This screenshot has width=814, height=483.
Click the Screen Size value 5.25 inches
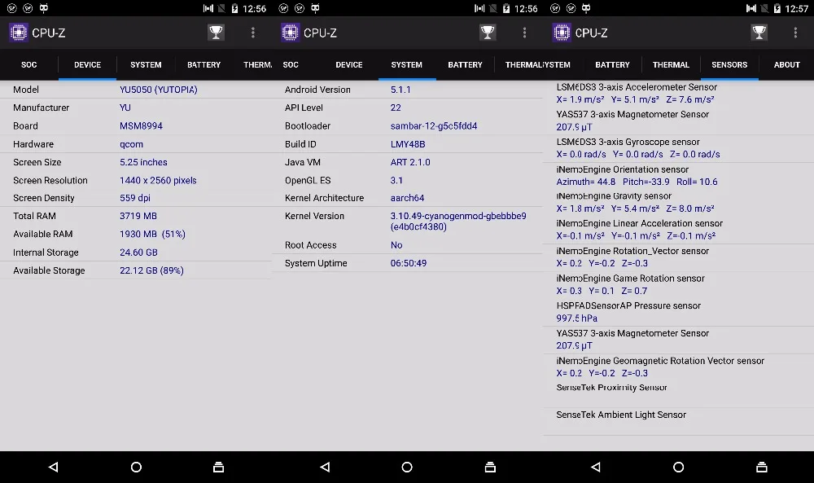143,162
